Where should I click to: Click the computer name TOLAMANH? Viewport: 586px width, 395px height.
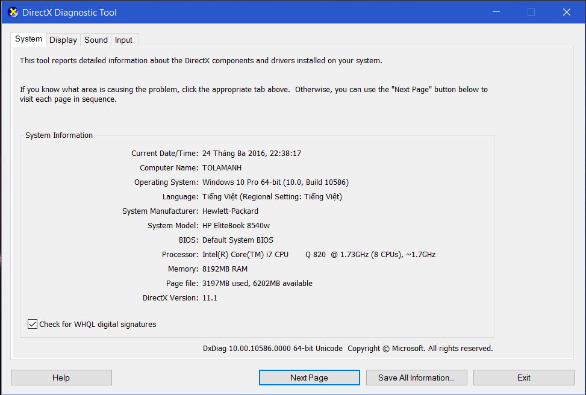click(x=222, y=168)
